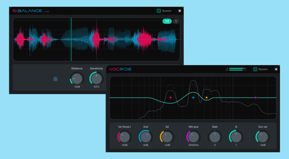Screen dimensions: 289x159
Task: Click the Out vol knob
Action: pos(262,137)
